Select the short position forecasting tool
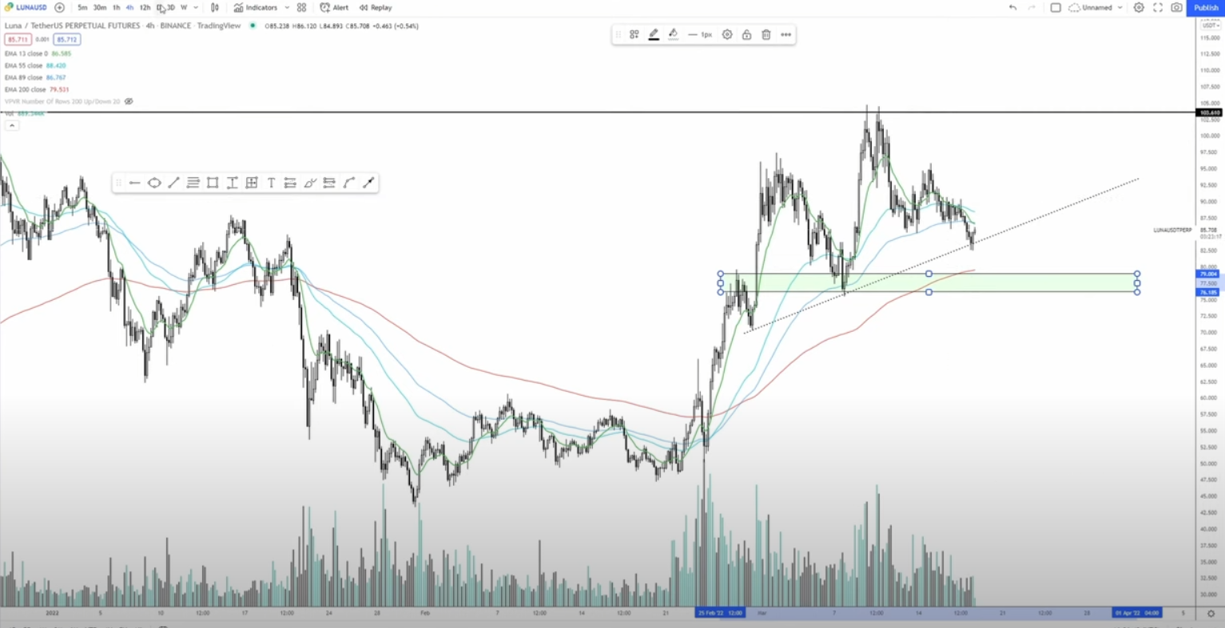This screenshot has width=1225, height=628. (x=329, y=183)
